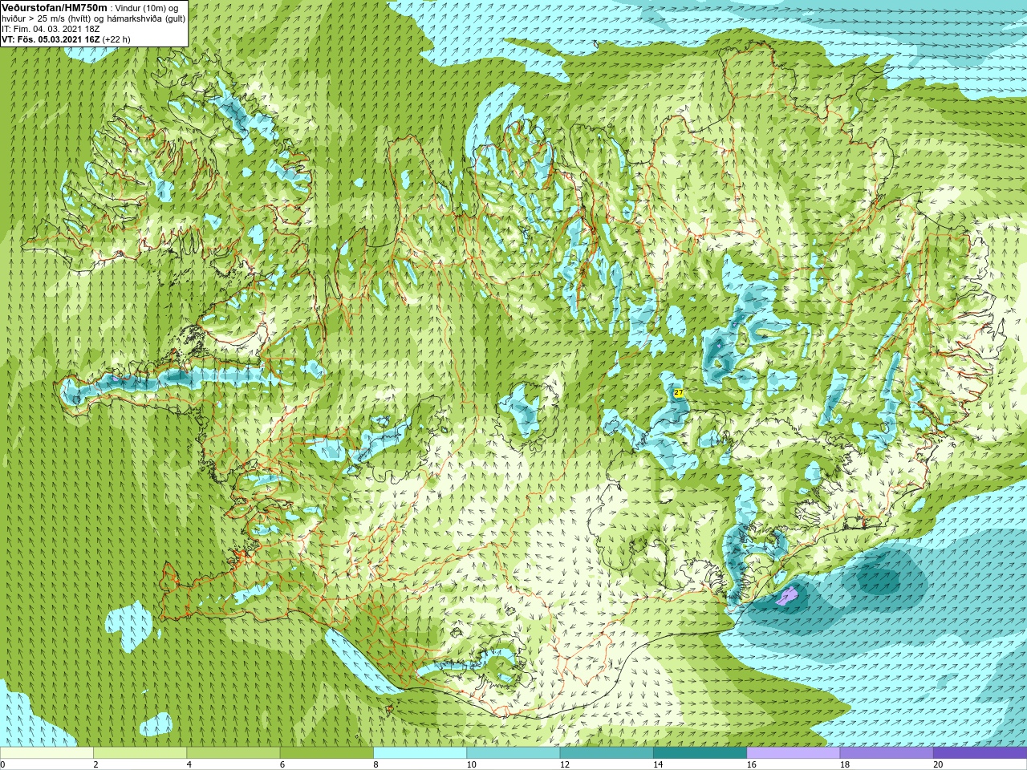Viewport: 1027px width, 770px height.
Task: Click the 'IT: Fim. 04. 03. 2021 18Z' line
Action: pos(51,29)
